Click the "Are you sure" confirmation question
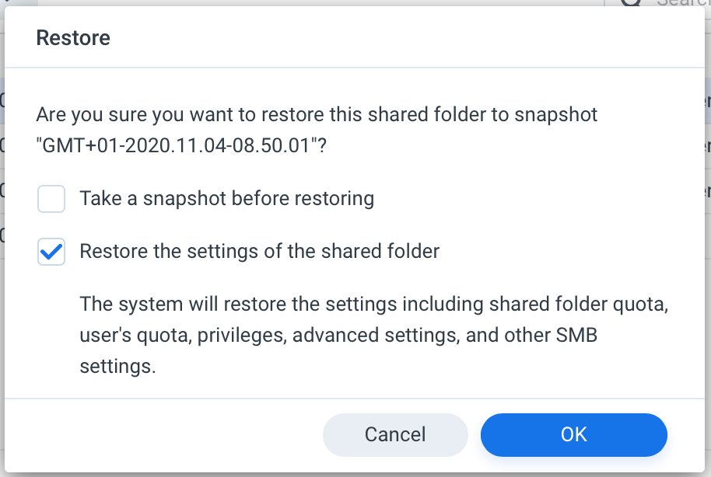The image size is (711, 477). (x=317, y=130)
